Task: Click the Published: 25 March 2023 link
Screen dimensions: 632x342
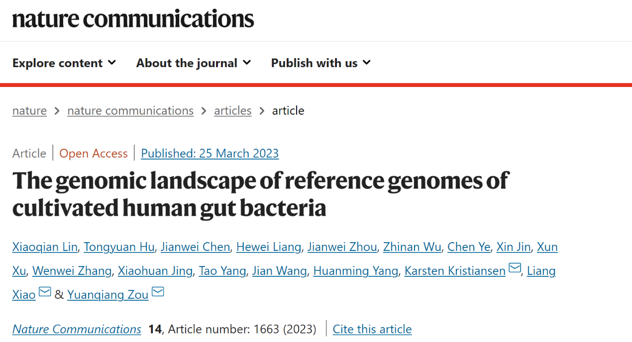Action: (x=210, y=153)
